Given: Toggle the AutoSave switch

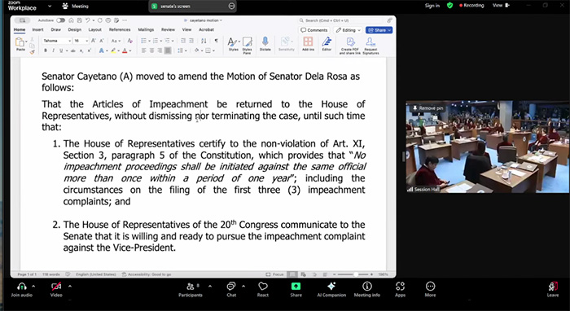Looking at the screenshot, I should coord(60,20).
